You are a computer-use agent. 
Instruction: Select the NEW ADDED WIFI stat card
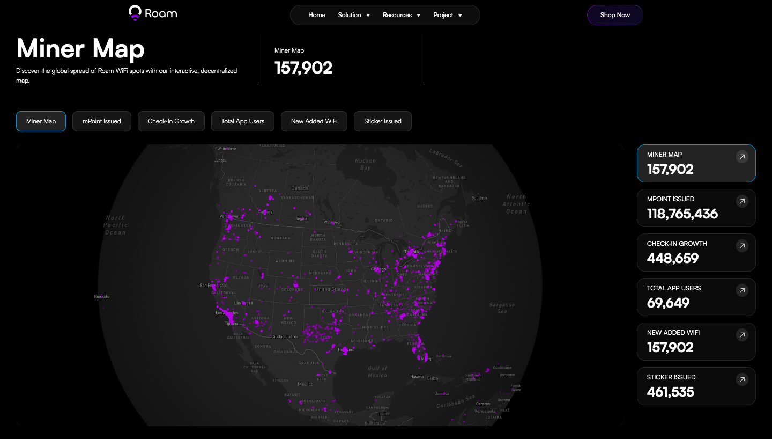696,342
